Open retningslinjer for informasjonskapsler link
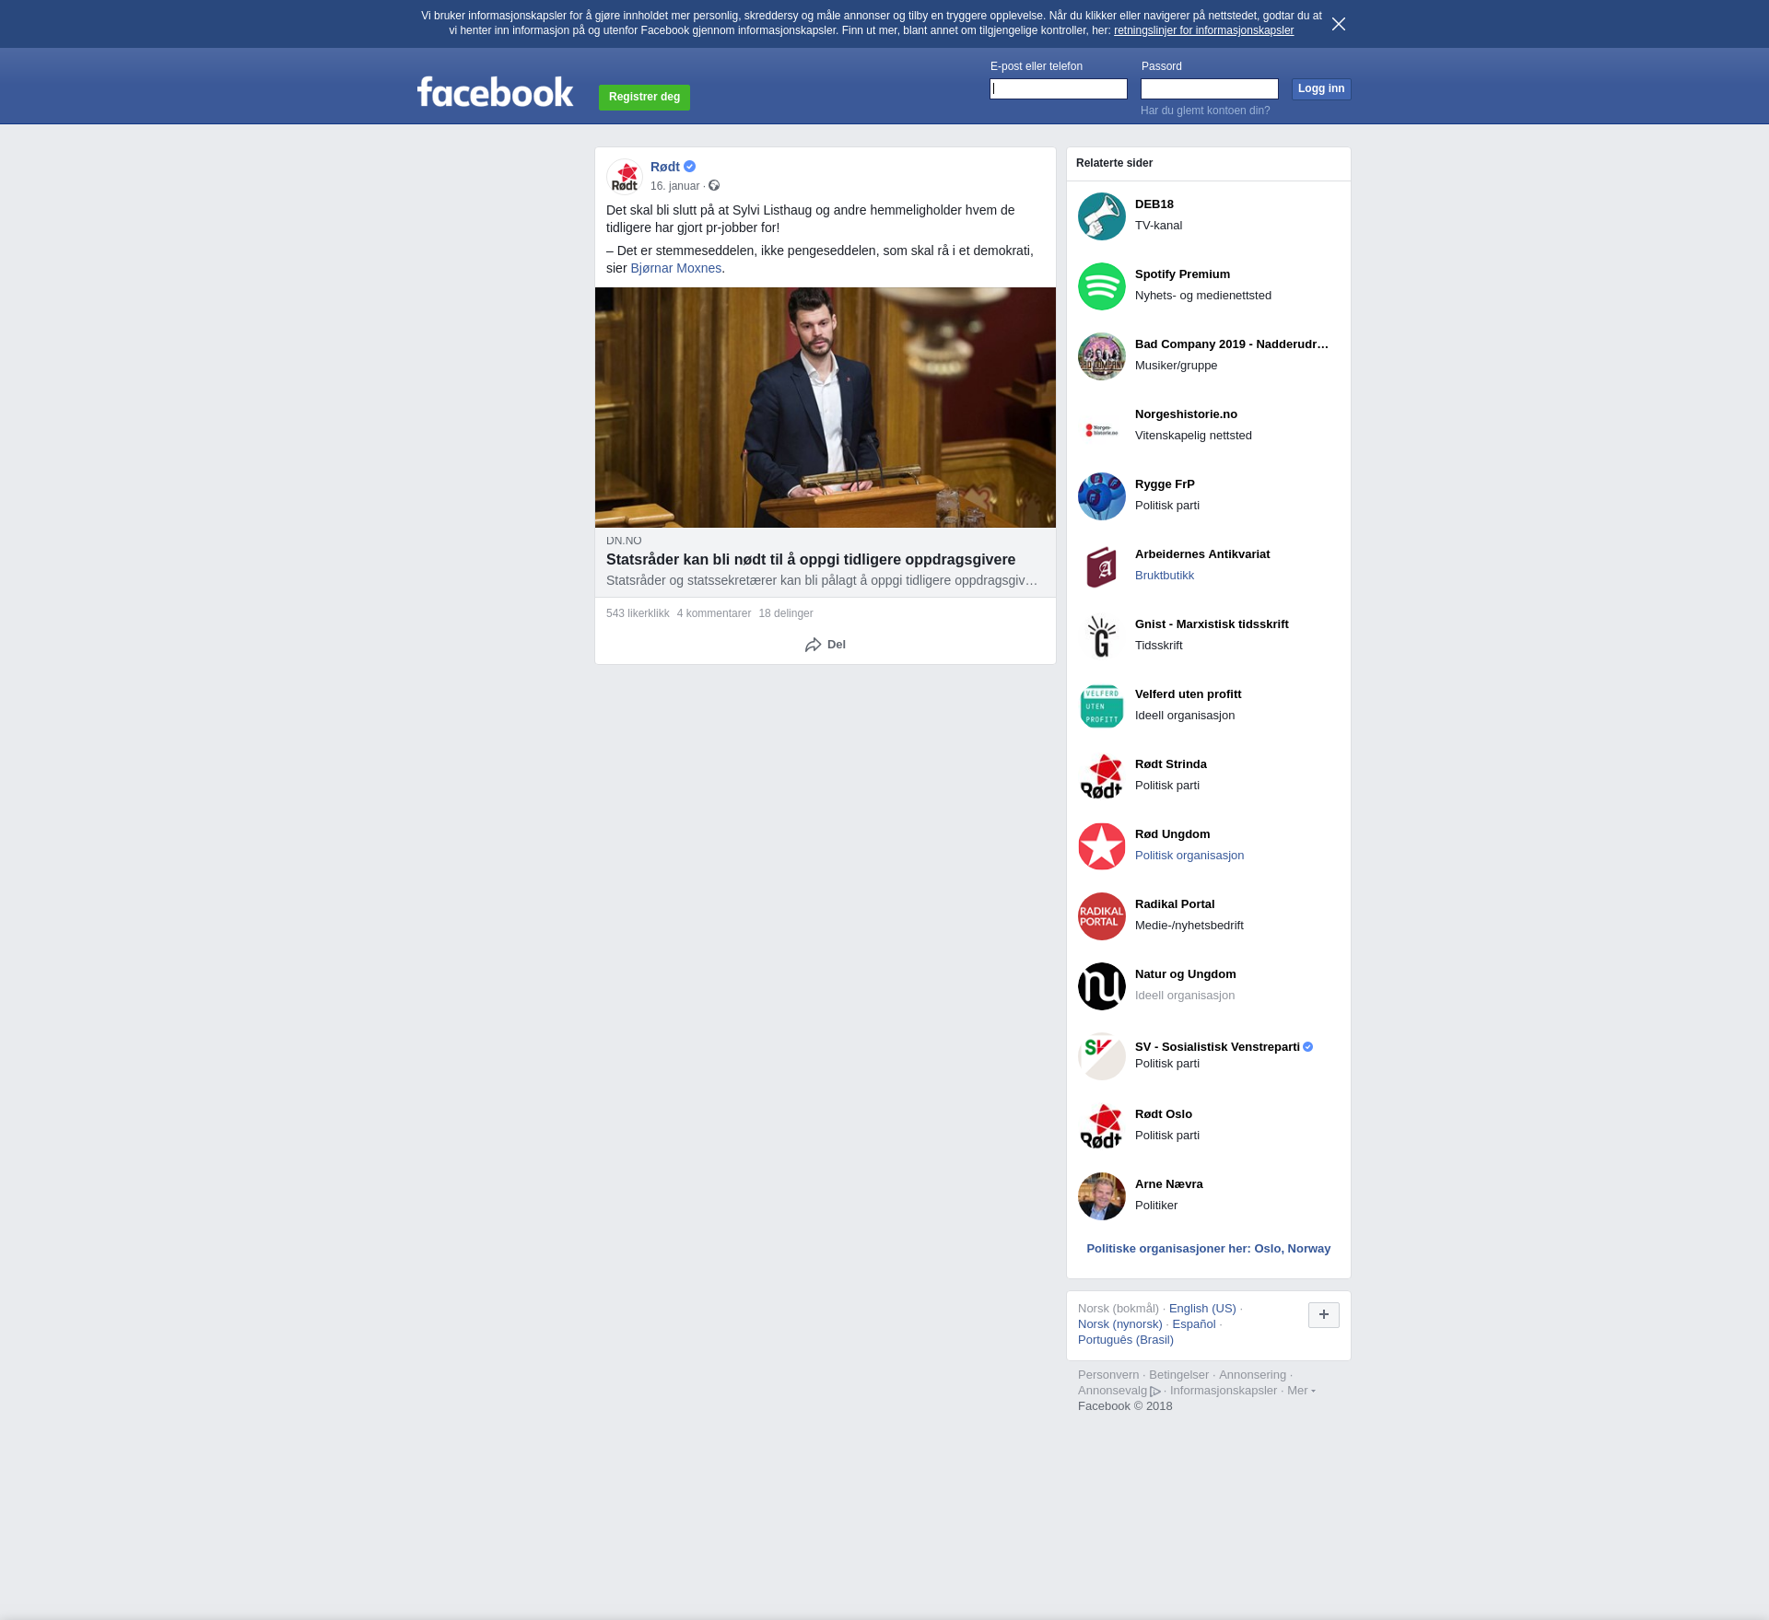This screenshot has height=1620, width=1769. point(1203,30)
